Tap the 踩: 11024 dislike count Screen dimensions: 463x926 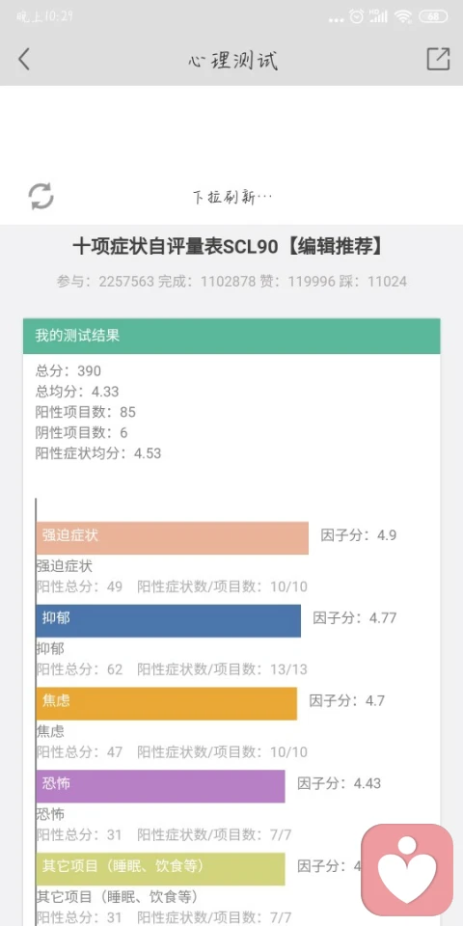pyautogui.click(x=371, y=282)
